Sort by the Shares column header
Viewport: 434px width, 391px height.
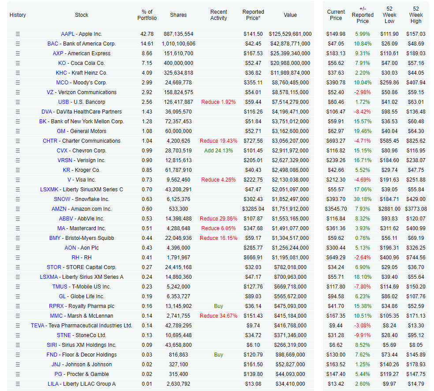[x=178, y=15]
